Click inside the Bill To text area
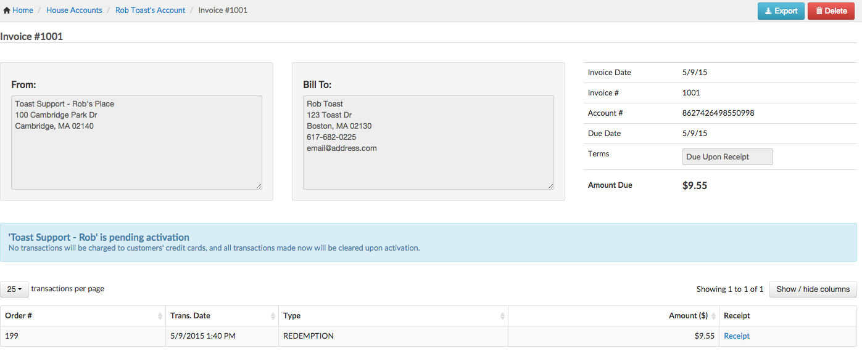862x351 pixels. click(x=428, y=166)
